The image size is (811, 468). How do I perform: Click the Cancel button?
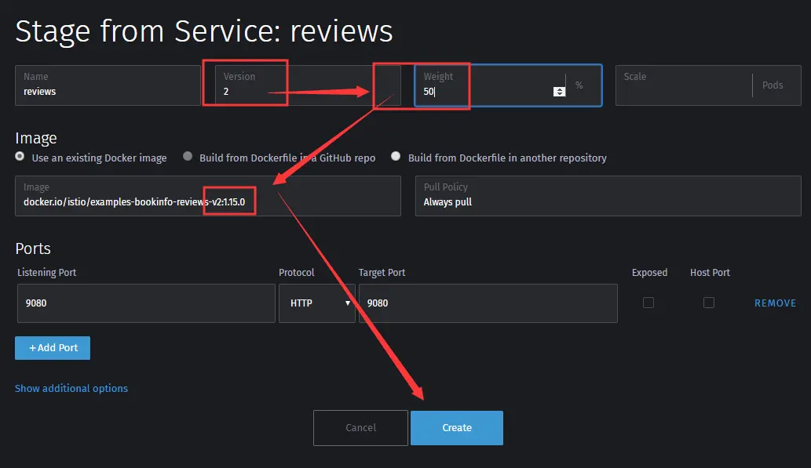360,428
